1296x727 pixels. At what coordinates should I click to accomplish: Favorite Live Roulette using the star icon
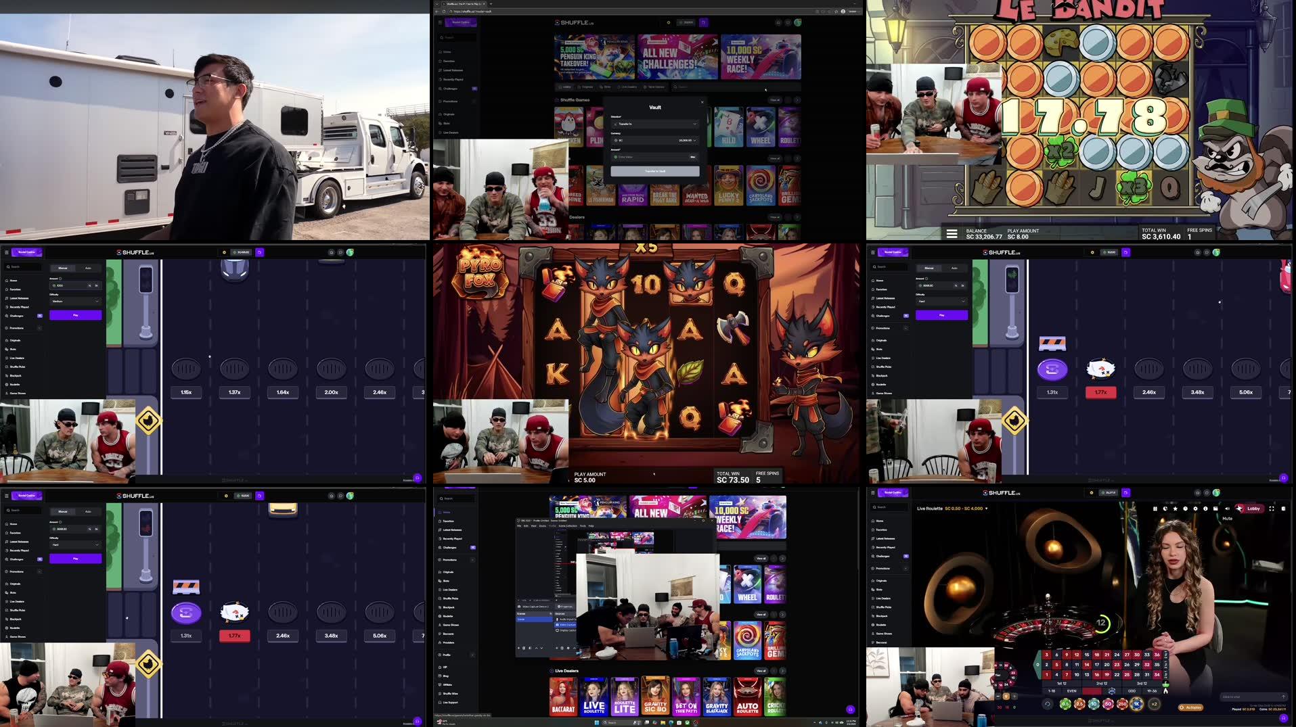(x=1176, y=509)
